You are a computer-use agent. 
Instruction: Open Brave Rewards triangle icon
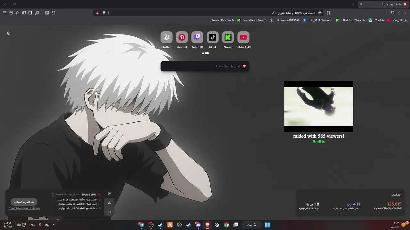tap(97, 13)
